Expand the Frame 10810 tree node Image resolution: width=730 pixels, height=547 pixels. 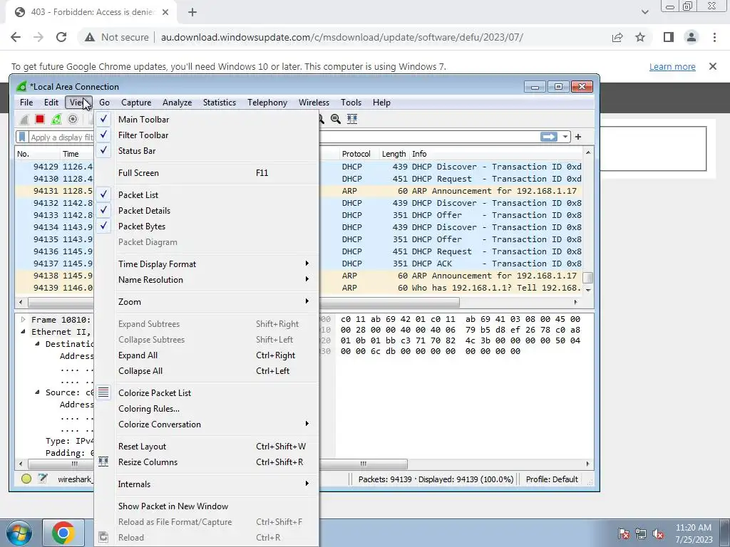[23, 320]
